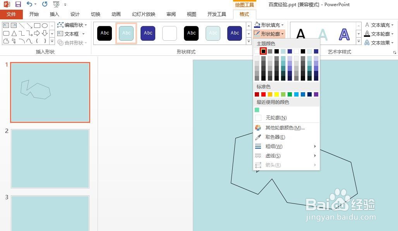Pick the recently used green color swatch
This screenshot has width=398, height=231.
257,110
